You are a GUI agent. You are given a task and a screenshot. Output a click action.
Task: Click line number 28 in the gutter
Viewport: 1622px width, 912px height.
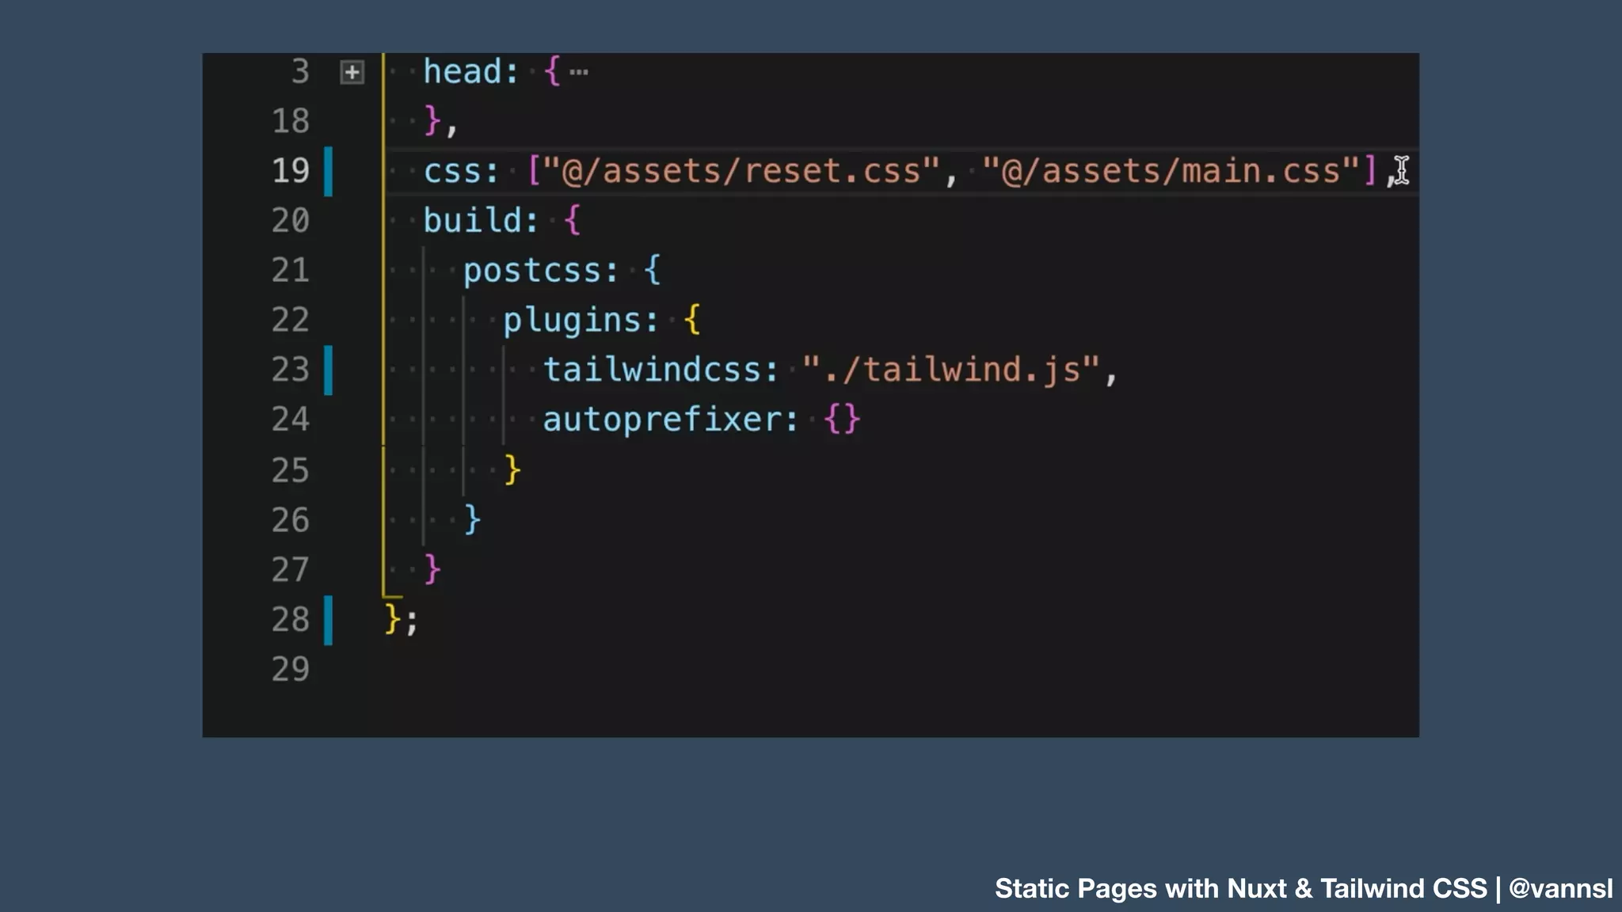pos(290,620)
